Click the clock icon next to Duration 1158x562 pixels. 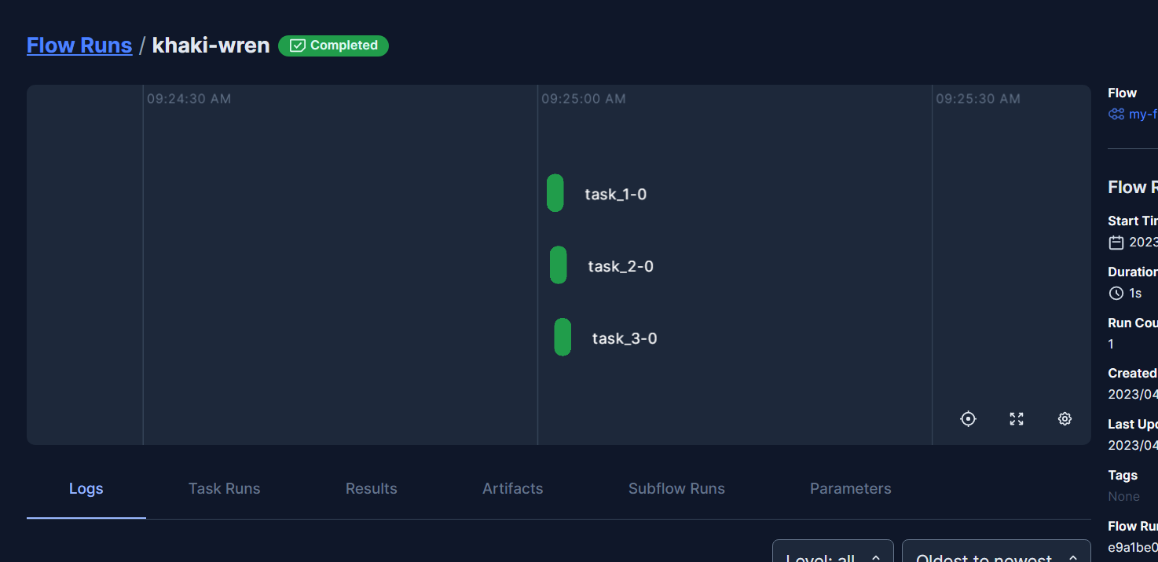(1116, 293)
